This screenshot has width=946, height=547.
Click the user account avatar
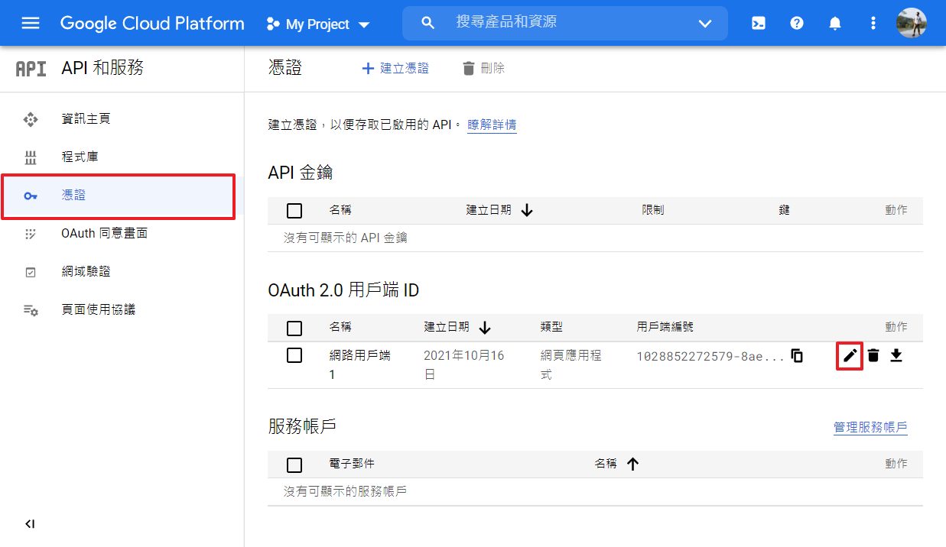coord(912,23)
